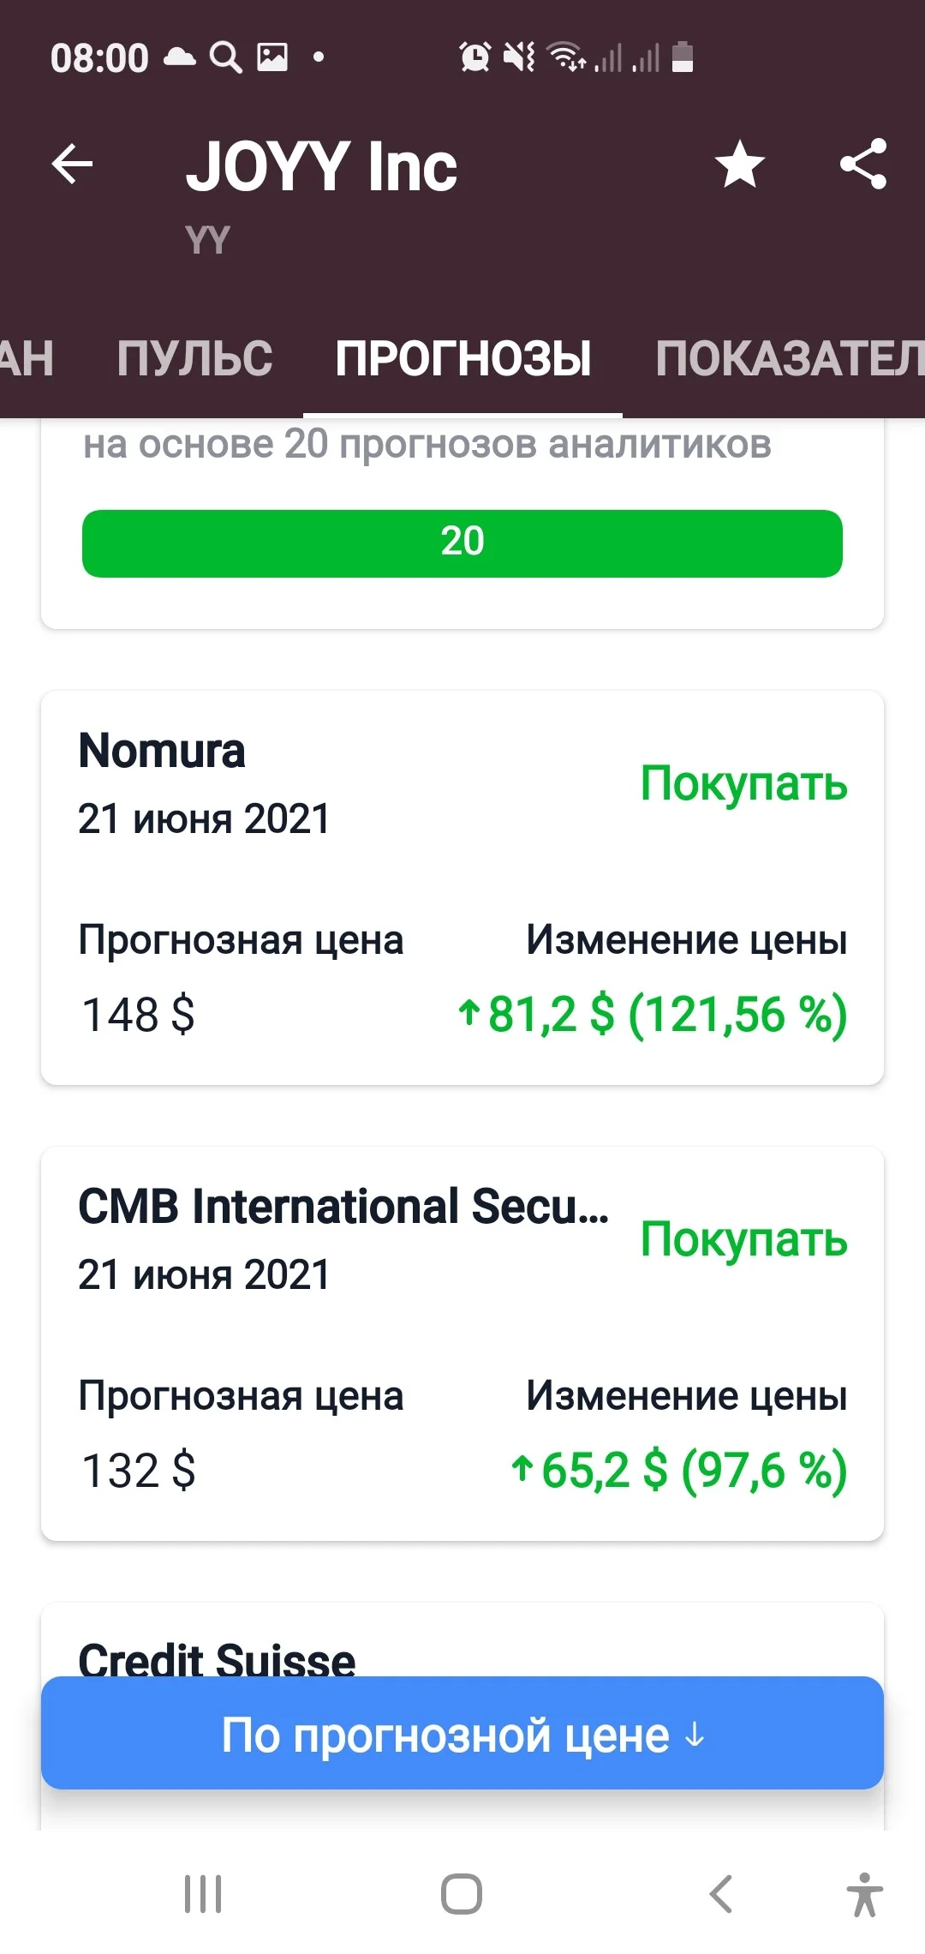Image resolution: width=925 pixels, height=1954 pixels.
Task: Tap the battery icon in status bar
Action: pos(683,57)
